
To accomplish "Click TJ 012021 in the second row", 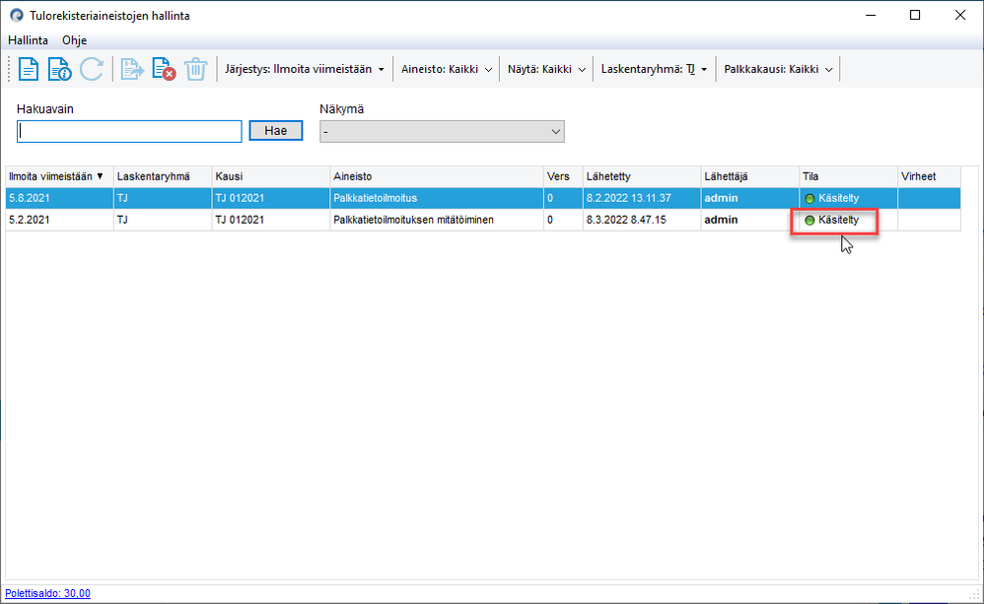I will (240, 220).
